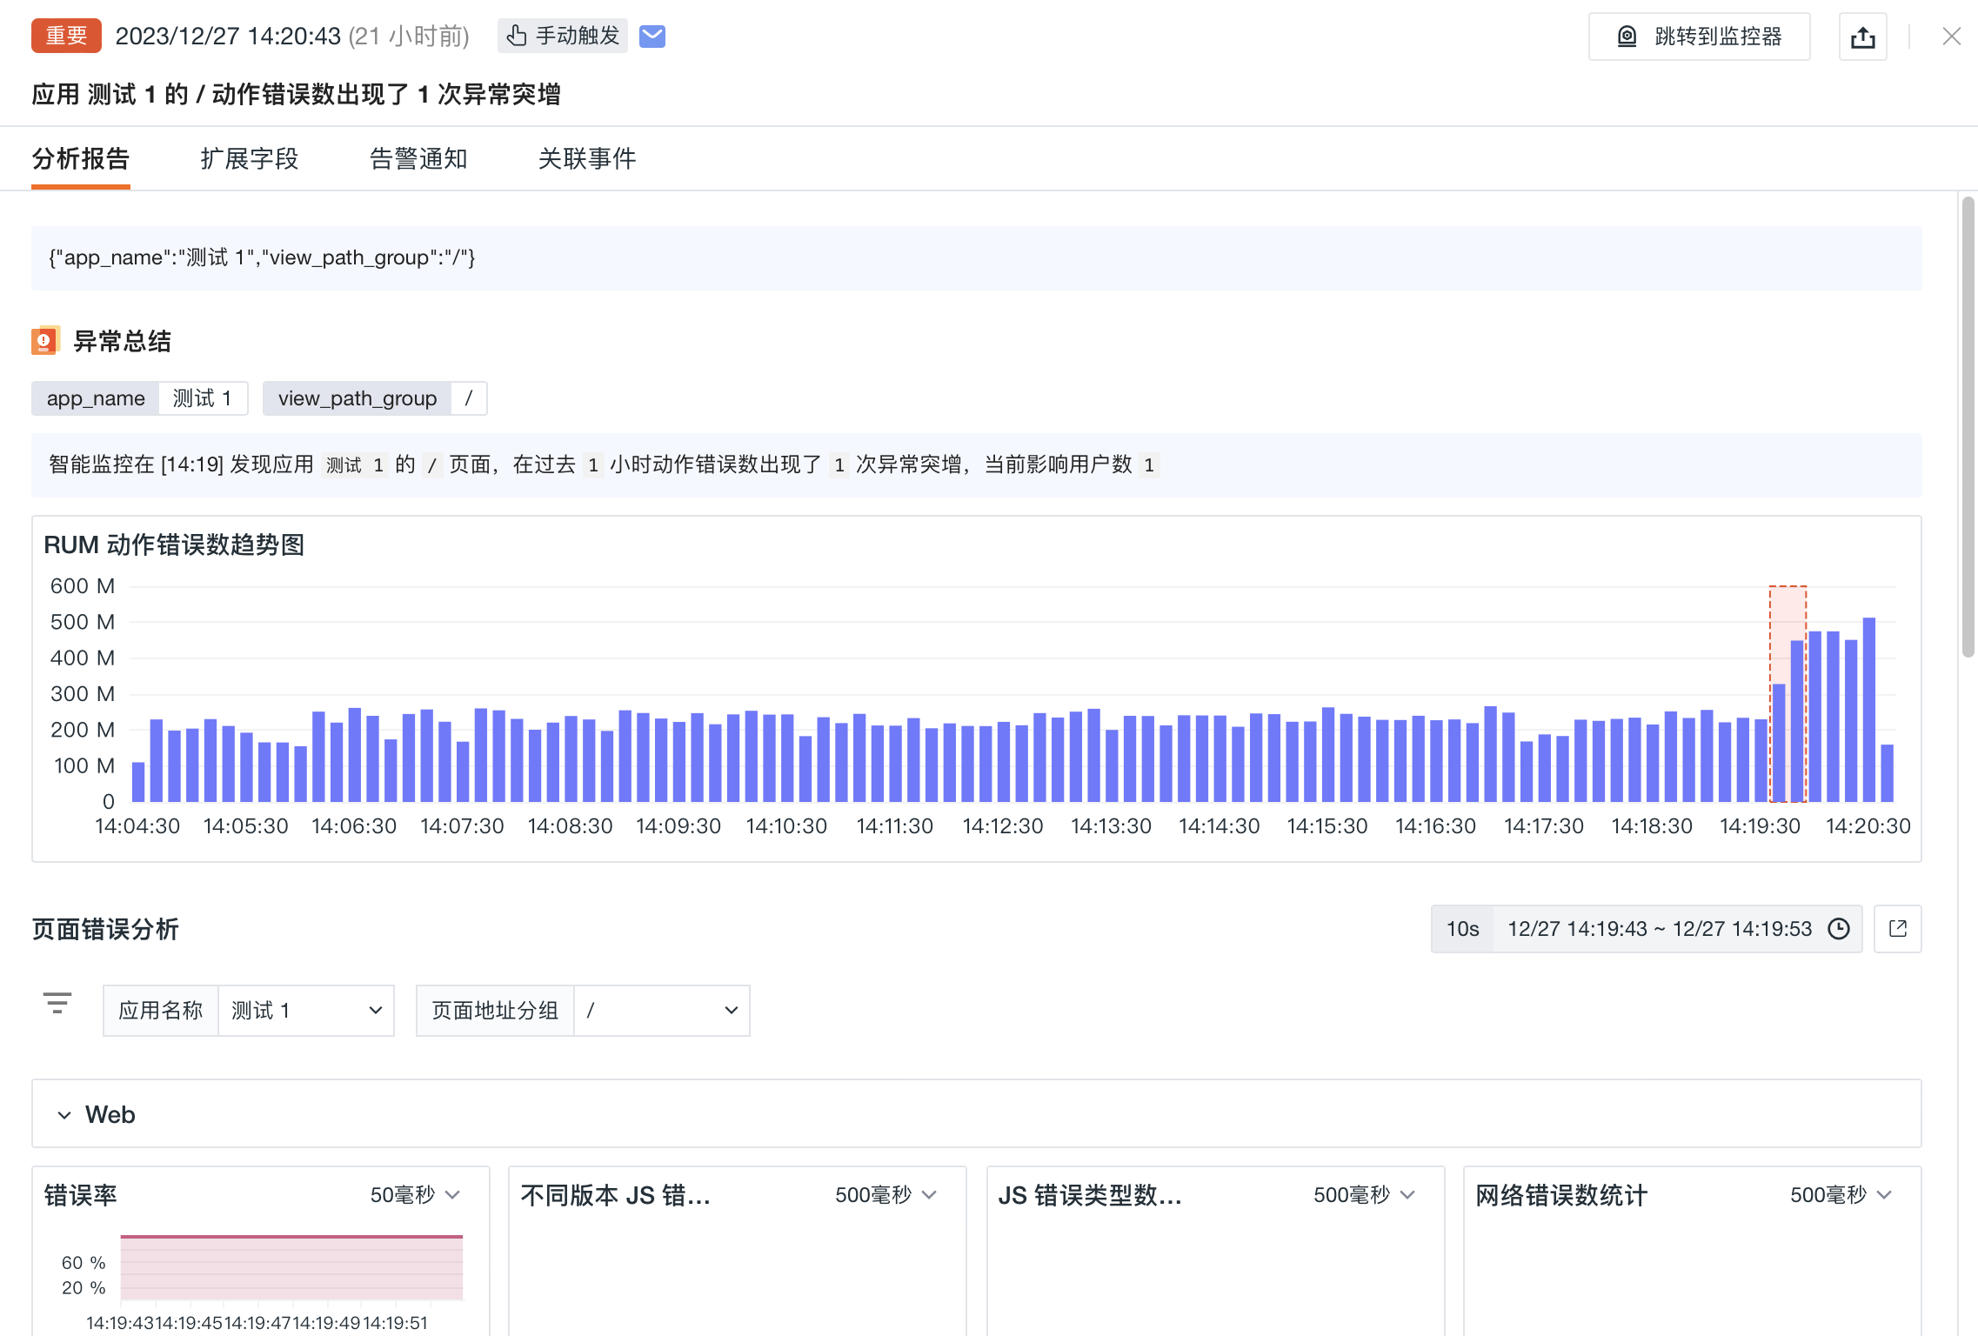Click the app_name 测试 1 tag
1978x1336 pixels.
tap(139, 398)
